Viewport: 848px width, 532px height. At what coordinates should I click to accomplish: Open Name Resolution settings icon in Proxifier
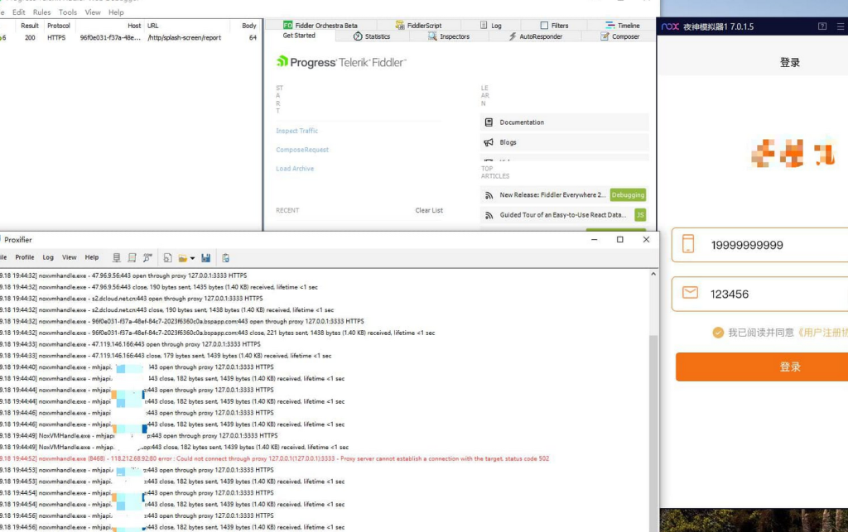coord(147,258)
